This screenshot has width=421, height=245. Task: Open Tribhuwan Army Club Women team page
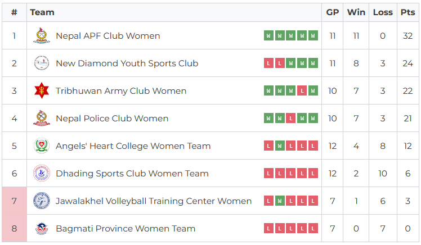click(x=121, y=91)
